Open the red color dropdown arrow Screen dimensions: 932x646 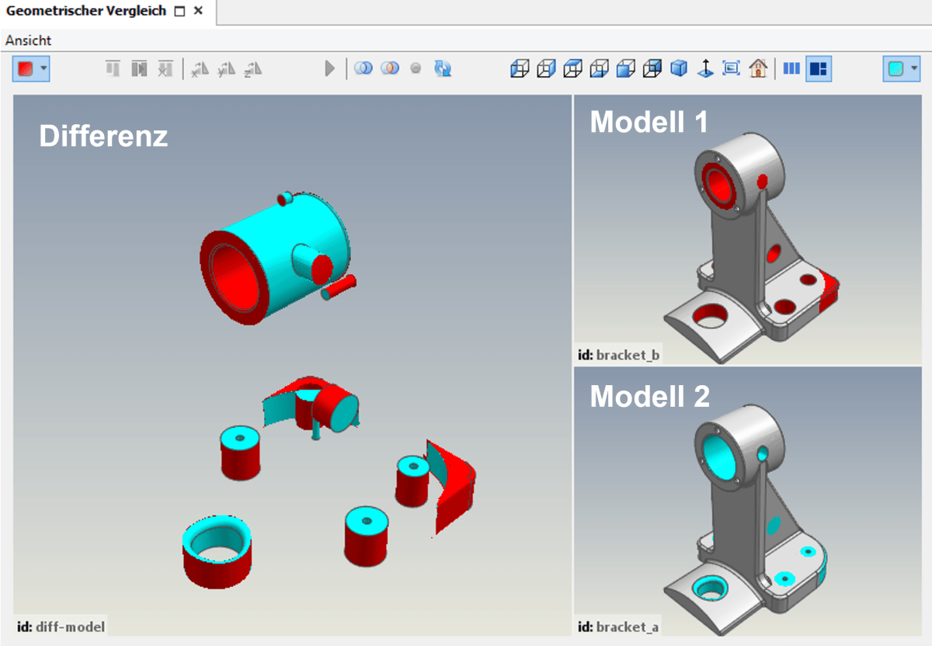[x=43, y=69]
